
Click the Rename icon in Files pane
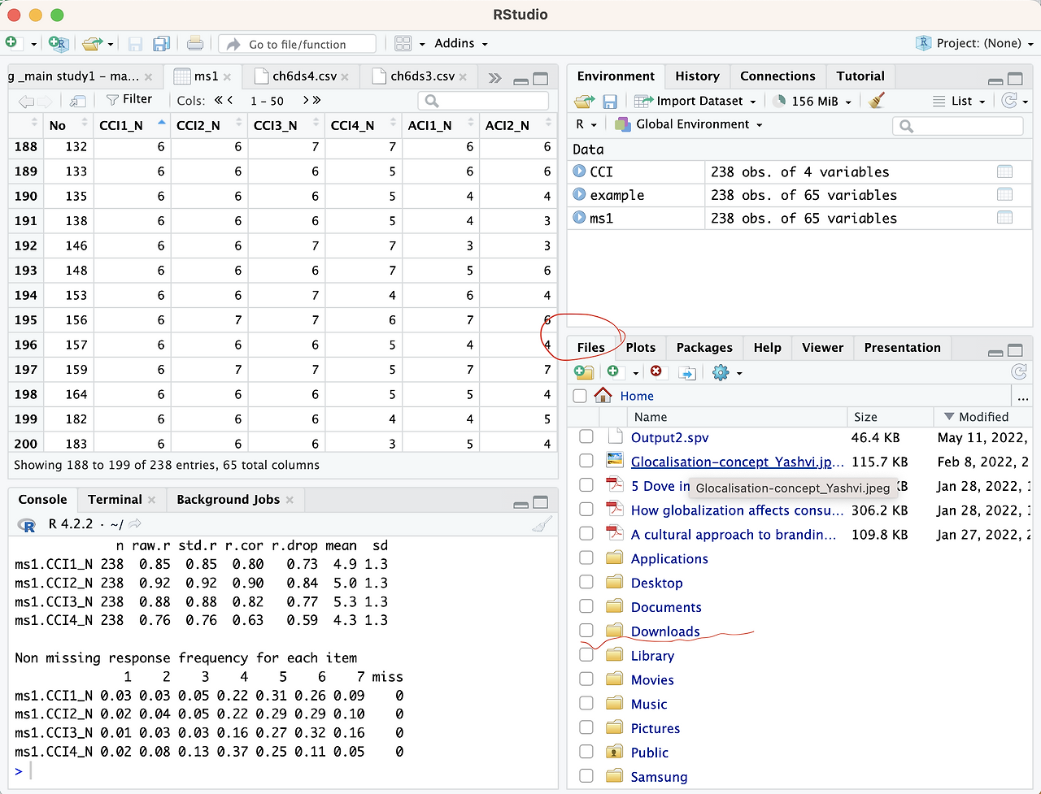(687, 372)
